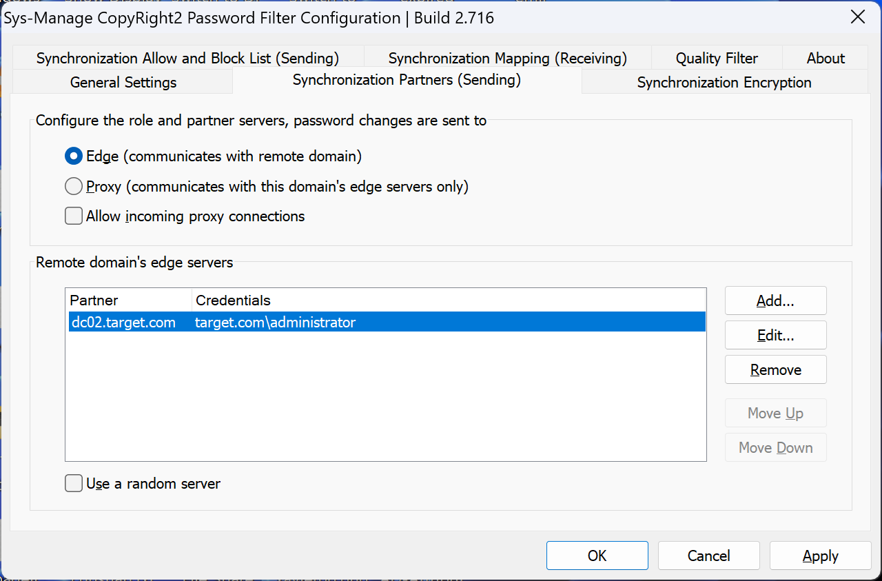This screenshot has width=882, height=581.
Task: Open the General Settings tab
Action: (x=123, y=83)
